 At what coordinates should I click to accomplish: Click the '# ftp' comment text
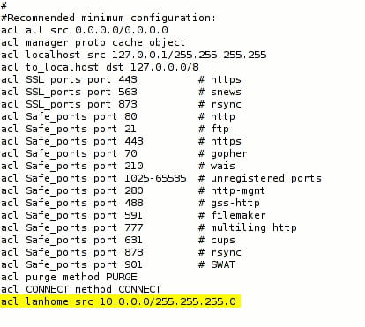tap(213, 129)
